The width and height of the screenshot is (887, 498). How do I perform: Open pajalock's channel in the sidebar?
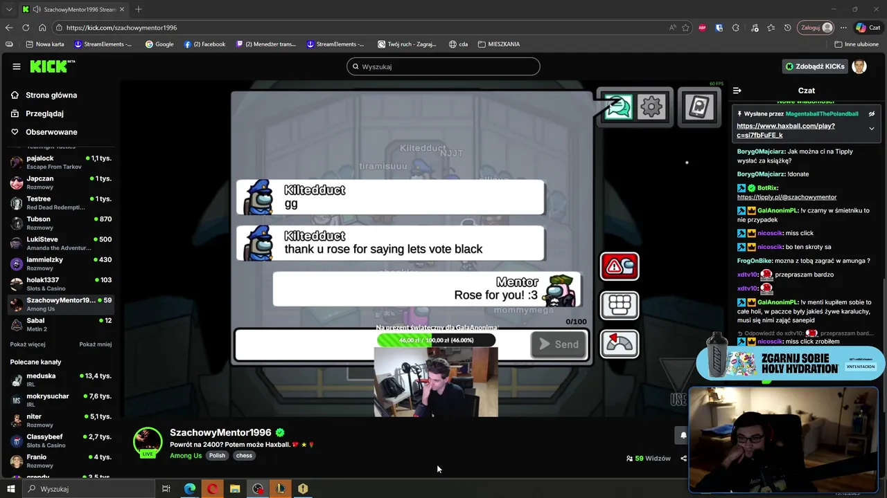61,163
